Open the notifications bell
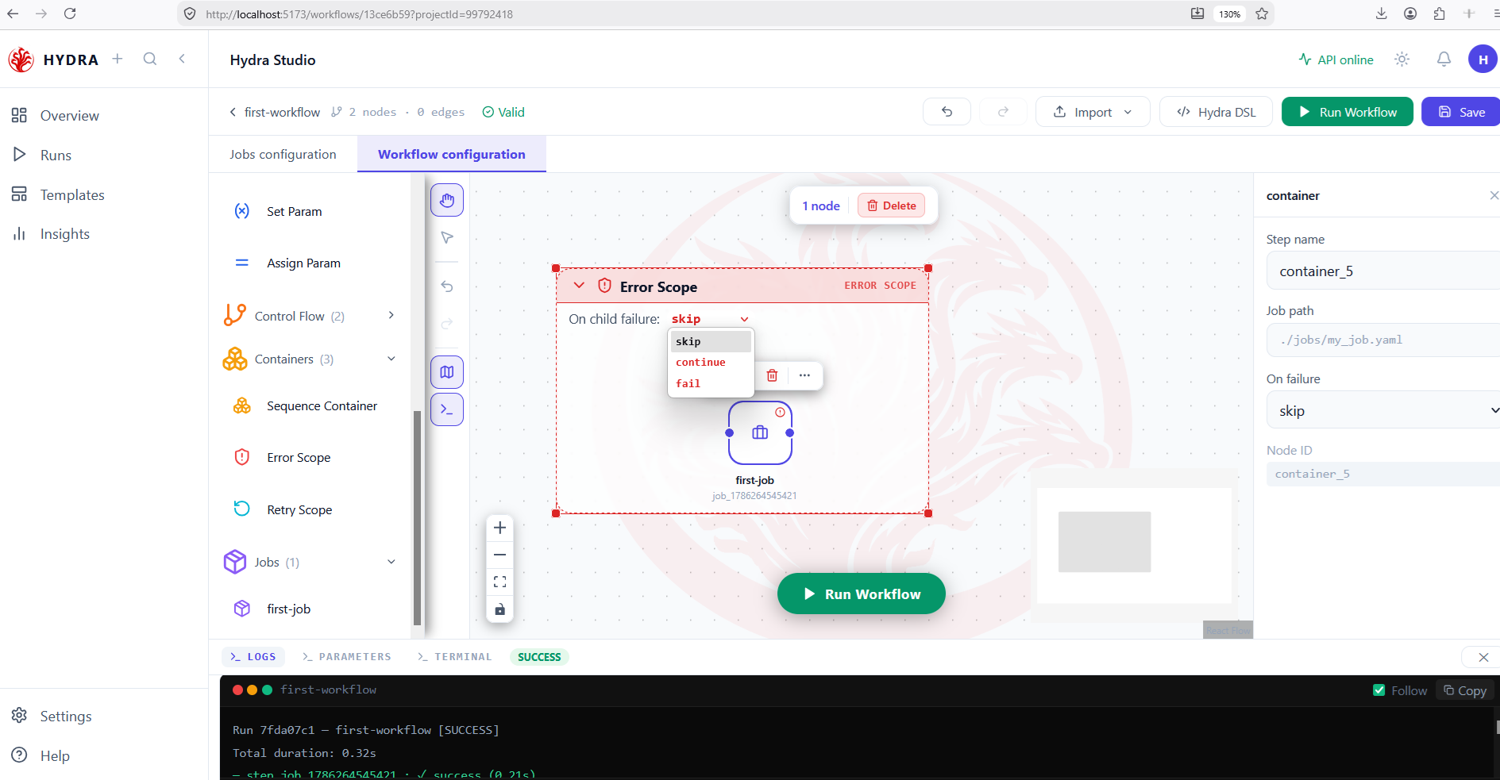This screenshot has height=780, width=1500. (1444, 60)
